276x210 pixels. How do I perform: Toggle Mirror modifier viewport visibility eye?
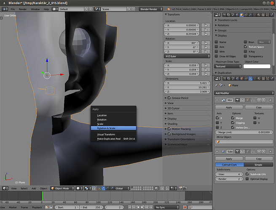(x=242, y=100)
